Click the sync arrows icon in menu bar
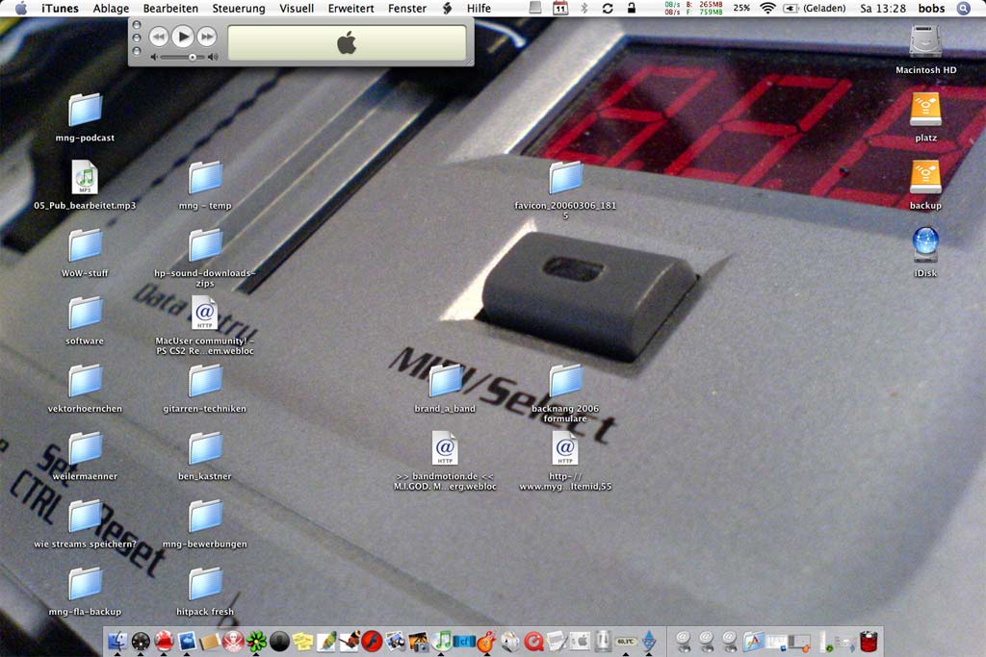986x657 pixels. pos(608,8)
